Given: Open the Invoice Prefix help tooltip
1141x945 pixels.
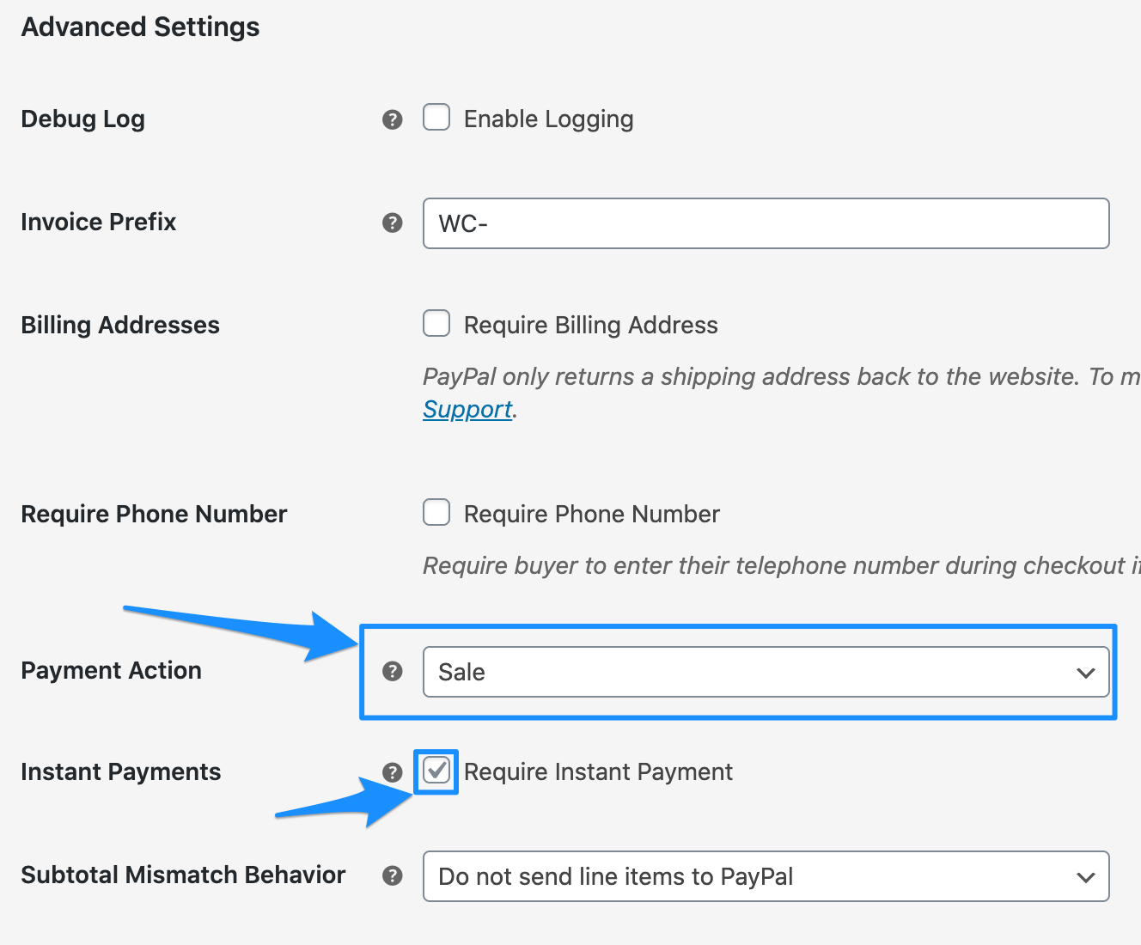Looking at the screenshot, I should click(x=393, y=223).
